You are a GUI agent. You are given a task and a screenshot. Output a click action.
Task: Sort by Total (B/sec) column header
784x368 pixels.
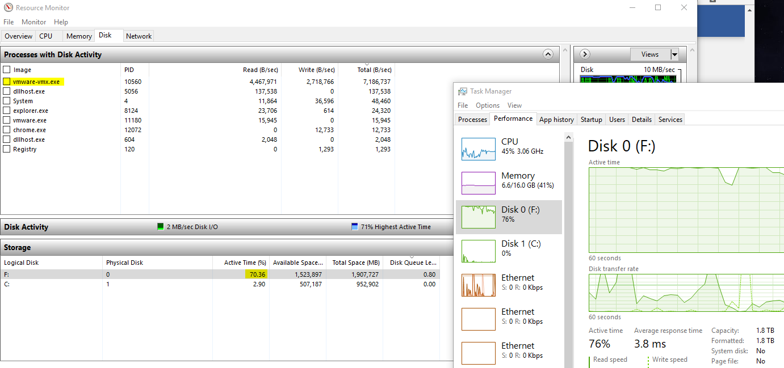point(366,70)
